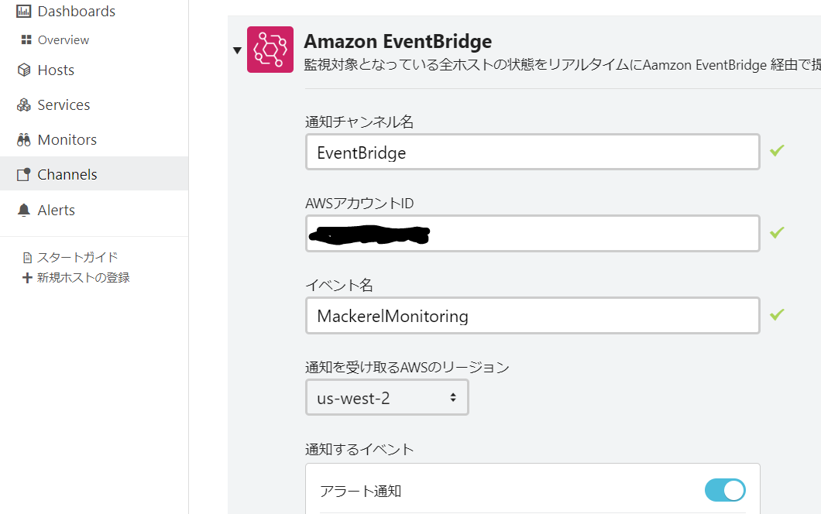Click the Monitors binoculars icon
This screenshot has width=821, height=514.
click(x=23, y=140)
